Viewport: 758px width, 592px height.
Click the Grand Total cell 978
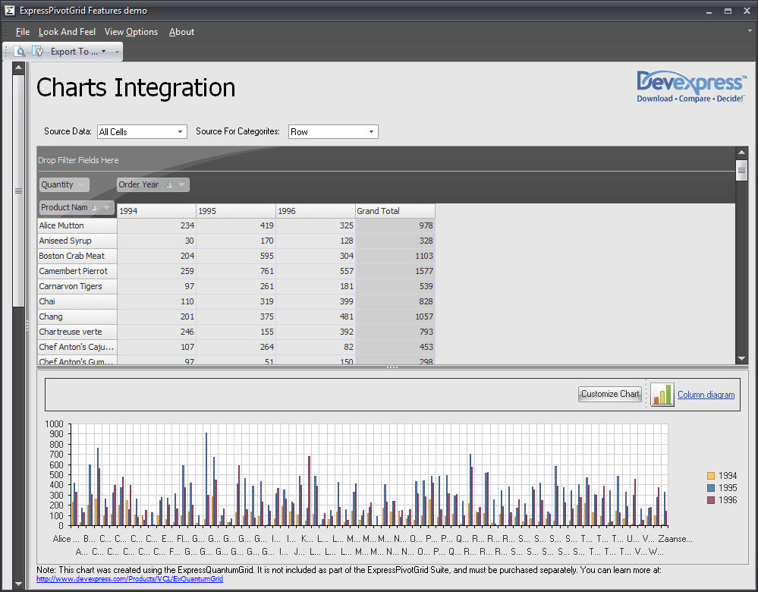(x=395, y=225)
